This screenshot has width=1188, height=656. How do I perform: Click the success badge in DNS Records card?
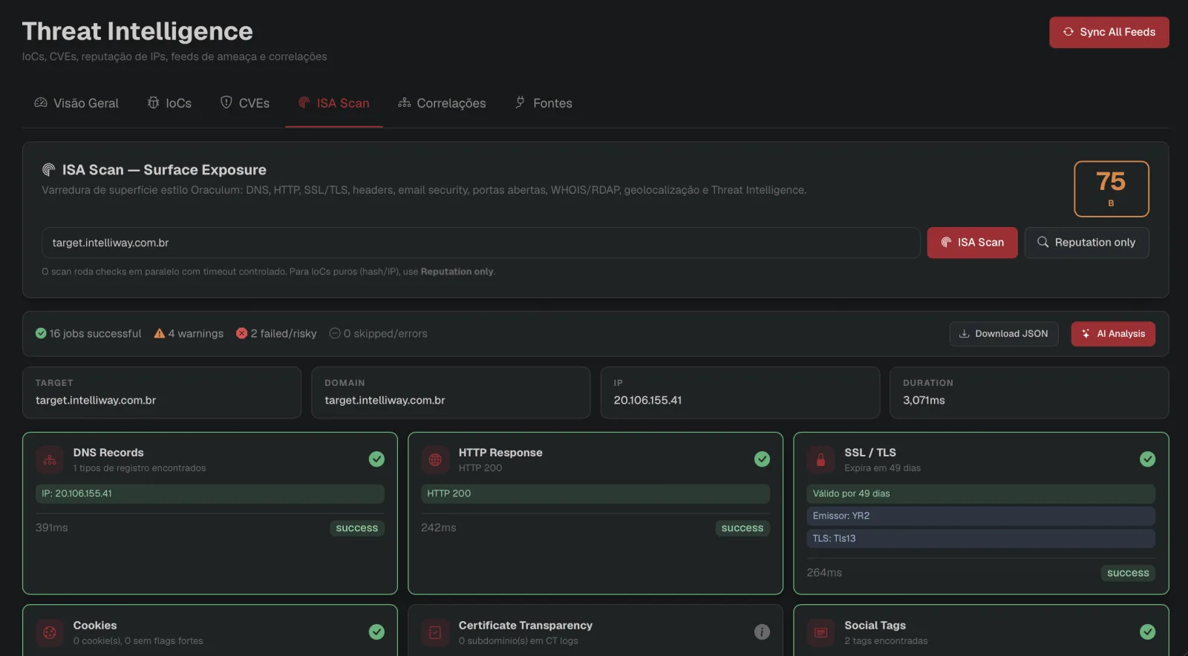(356, 528)
